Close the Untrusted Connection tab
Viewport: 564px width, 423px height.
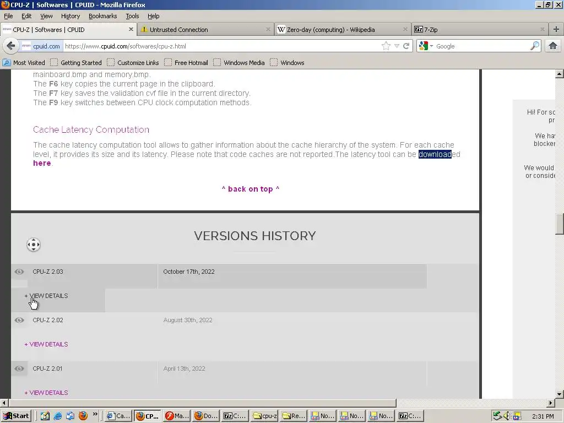[x=268, y=30]
